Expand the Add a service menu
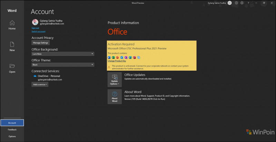 pyautogui.click(x=40, y=84)
